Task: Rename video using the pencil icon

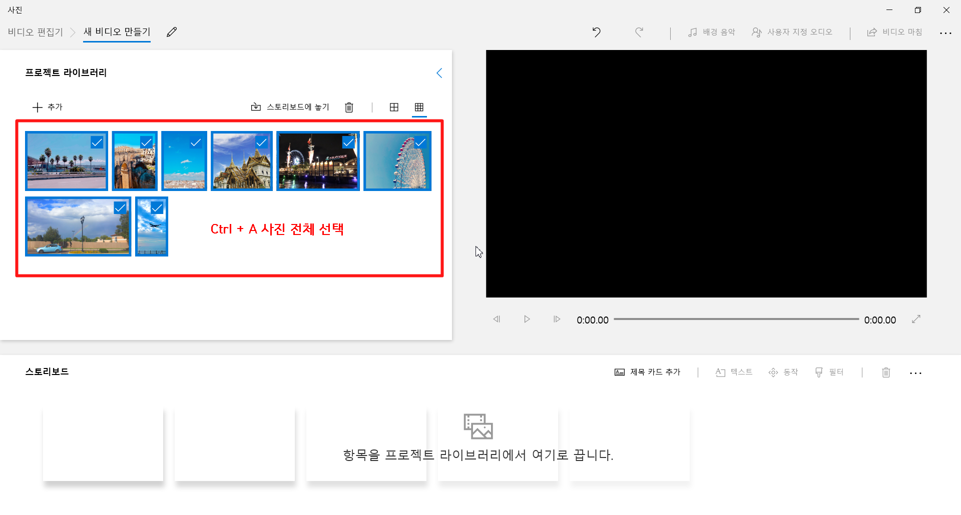Action: tap(172, 32)
